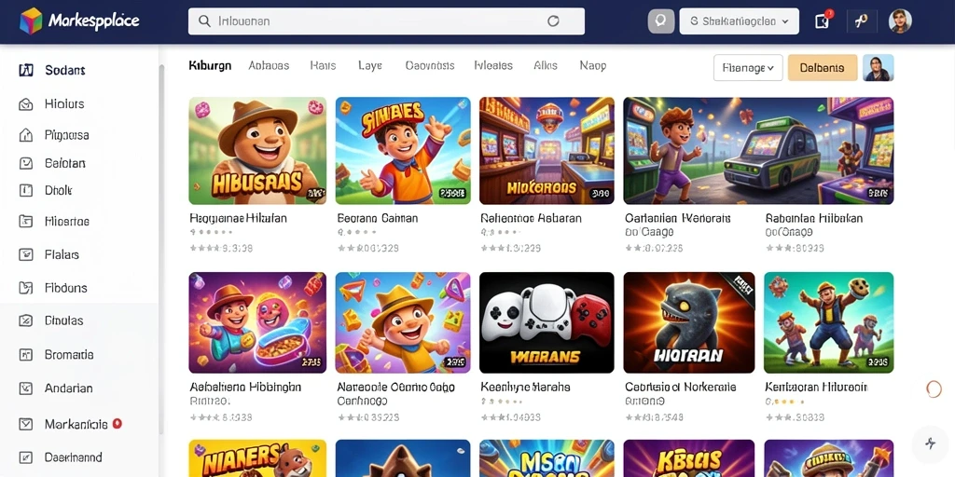
Task: Open the user avatar in top bar
Action: 900,21
